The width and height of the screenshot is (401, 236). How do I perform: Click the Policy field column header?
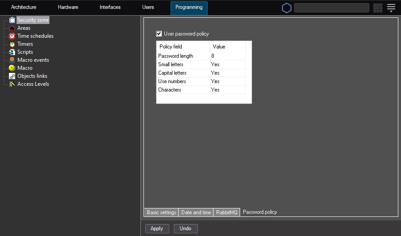pyautogui.click(x=184, y=46)
